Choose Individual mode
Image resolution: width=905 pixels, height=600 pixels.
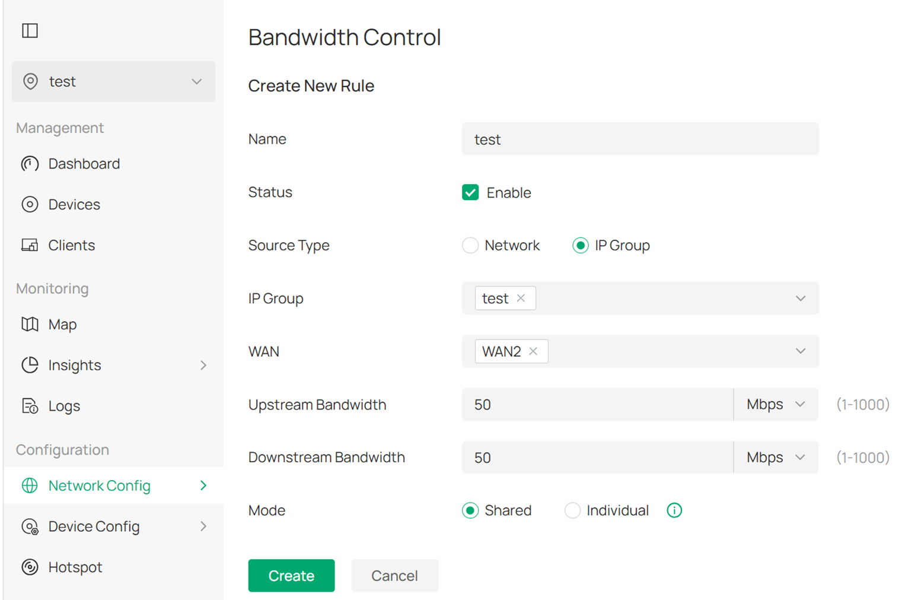click(x=572, y=510)
